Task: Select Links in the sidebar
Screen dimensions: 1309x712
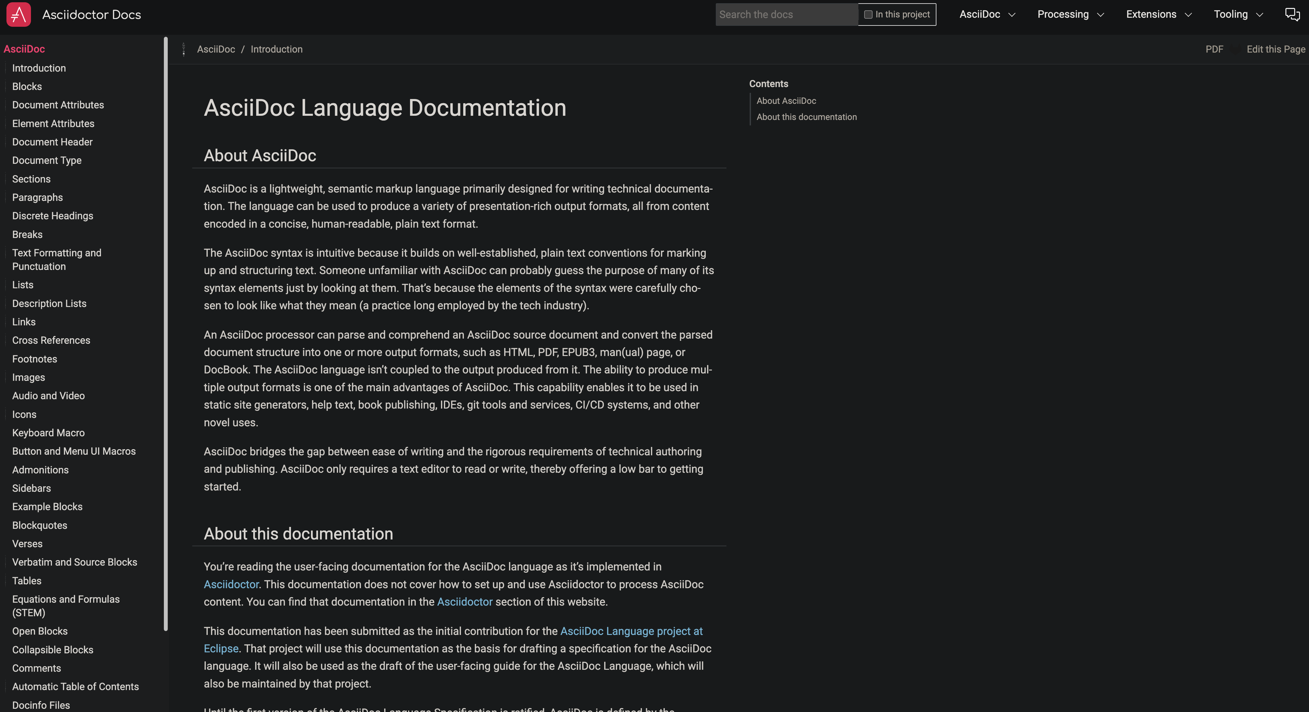Action: coord(23,322)
